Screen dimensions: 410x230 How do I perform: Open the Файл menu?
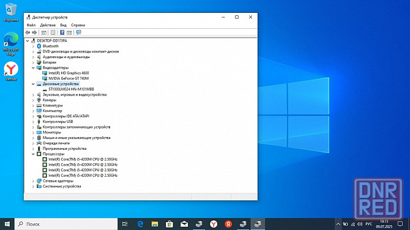31,25
